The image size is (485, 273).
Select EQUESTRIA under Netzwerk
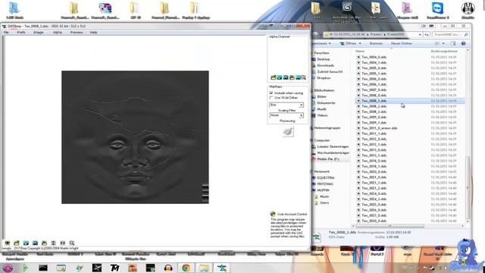click(326, 177)
